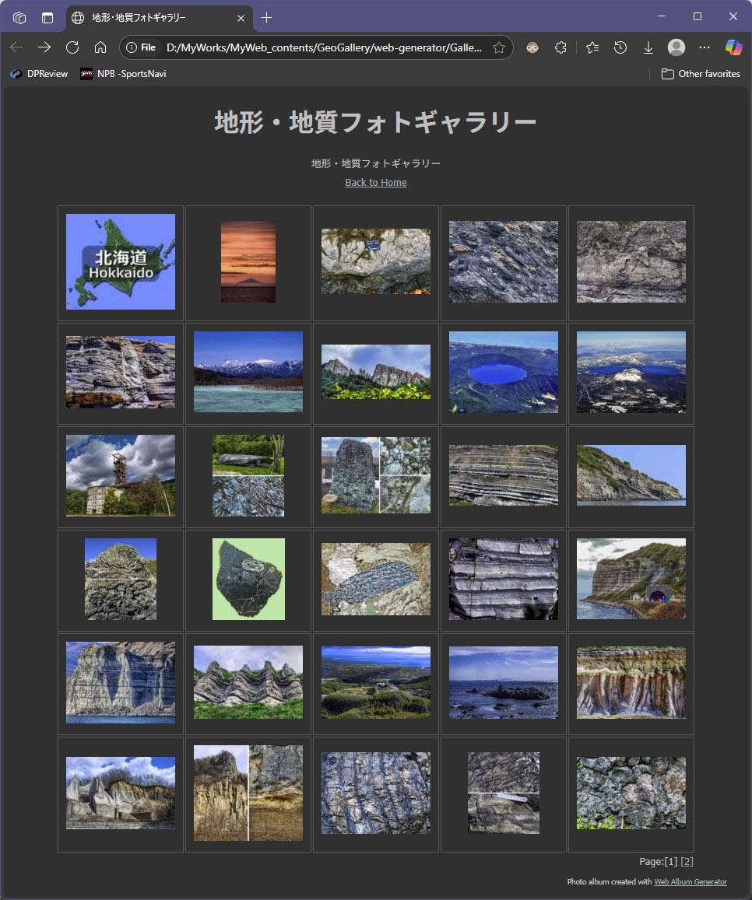
Task: Open the Hokkaido map thumbnail
Action: 121,261
